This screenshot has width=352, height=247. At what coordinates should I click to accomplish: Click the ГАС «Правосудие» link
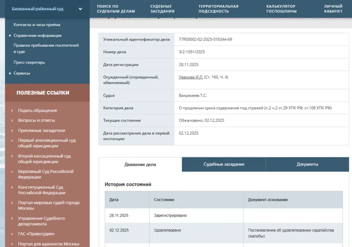click(x=36, y=234)
